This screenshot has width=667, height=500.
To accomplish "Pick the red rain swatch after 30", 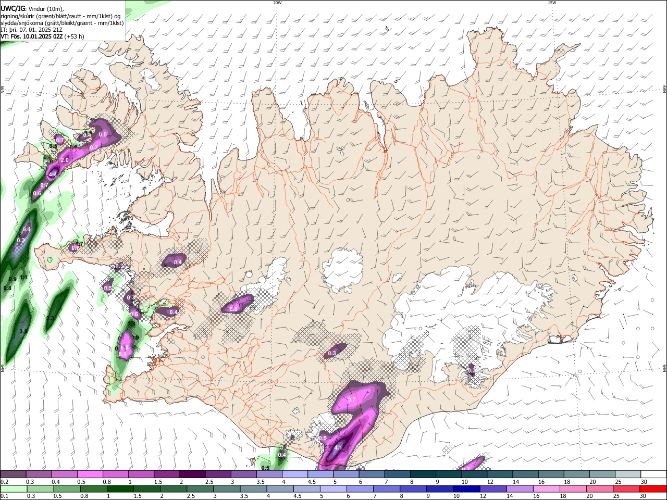I will coord(652,489).
